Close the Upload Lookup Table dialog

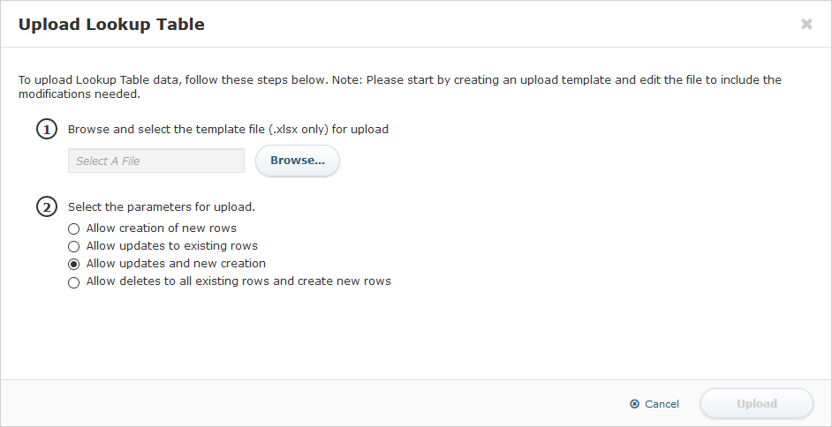(x=806, y=25)
